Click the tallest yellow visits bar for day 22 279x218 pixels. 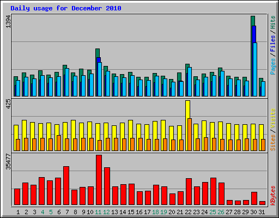pyautogui.click(x=188, y=110)
